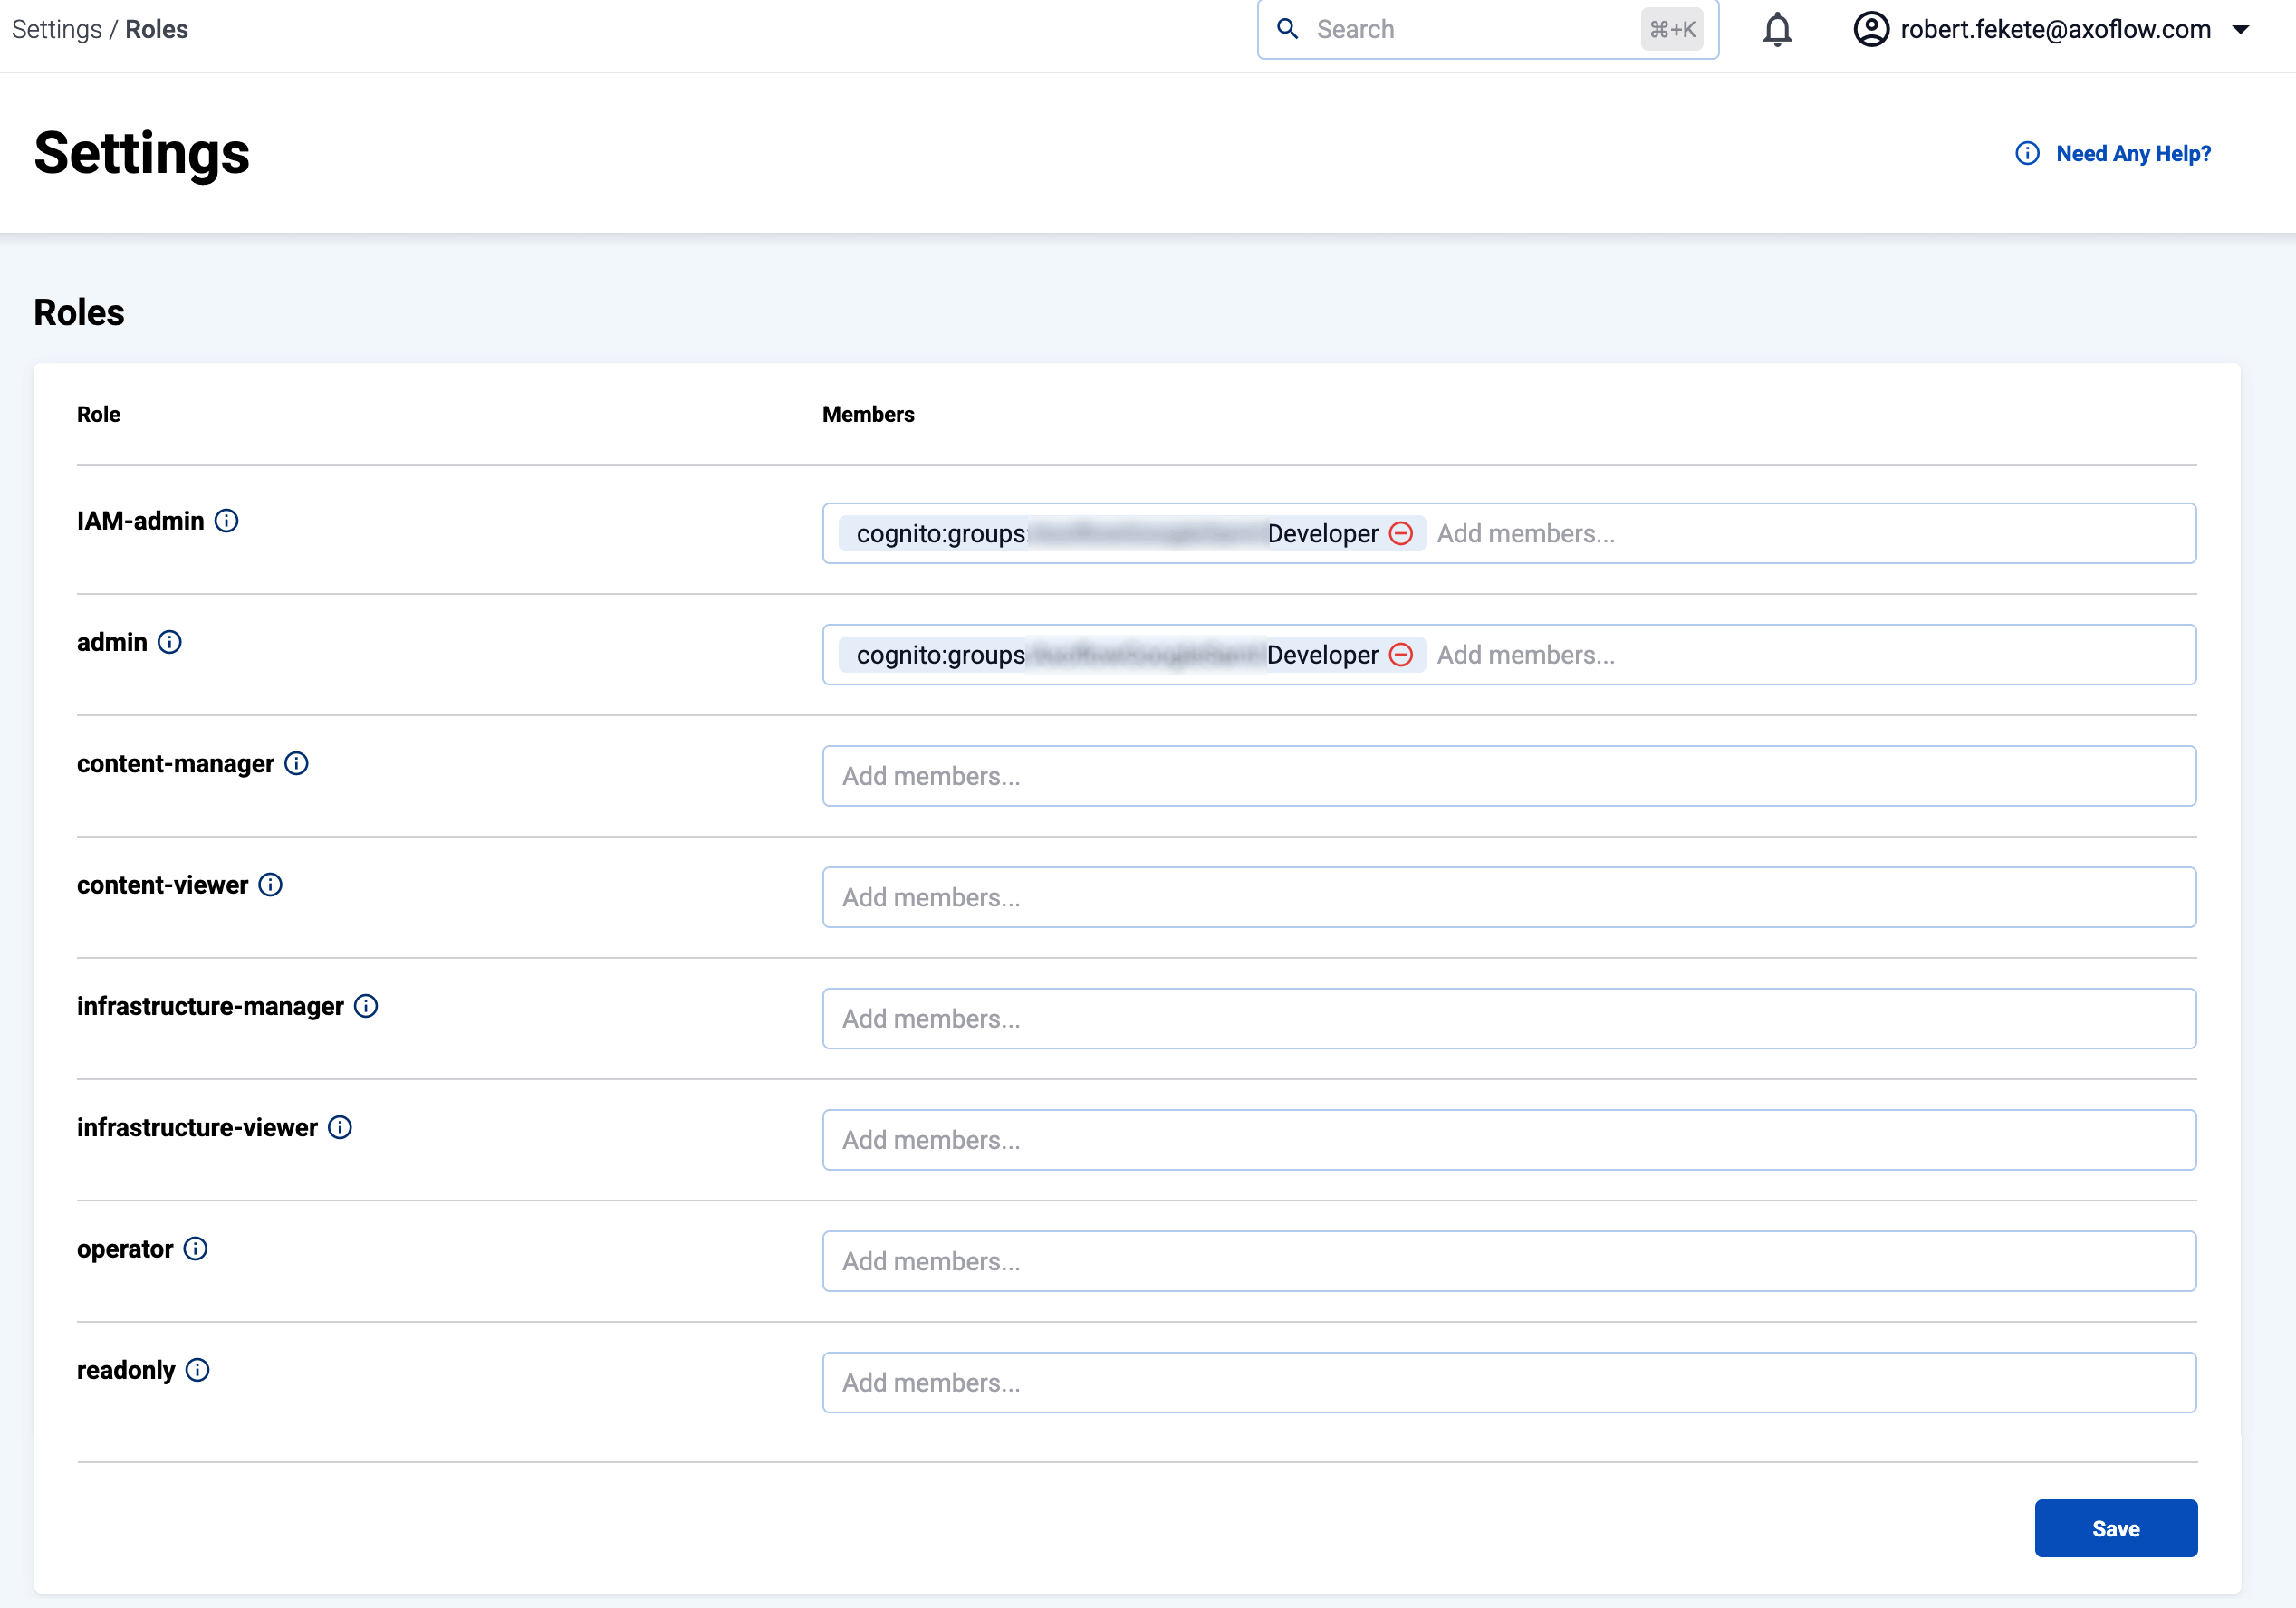The image size is (2296, 1608).
Task: View info about the IAM-admin role
Action: tap(227, 520)
